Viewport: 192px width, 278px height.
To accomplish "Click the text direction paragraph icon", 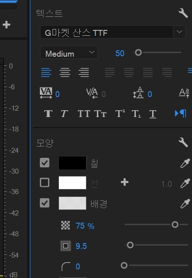I will 181,113.
